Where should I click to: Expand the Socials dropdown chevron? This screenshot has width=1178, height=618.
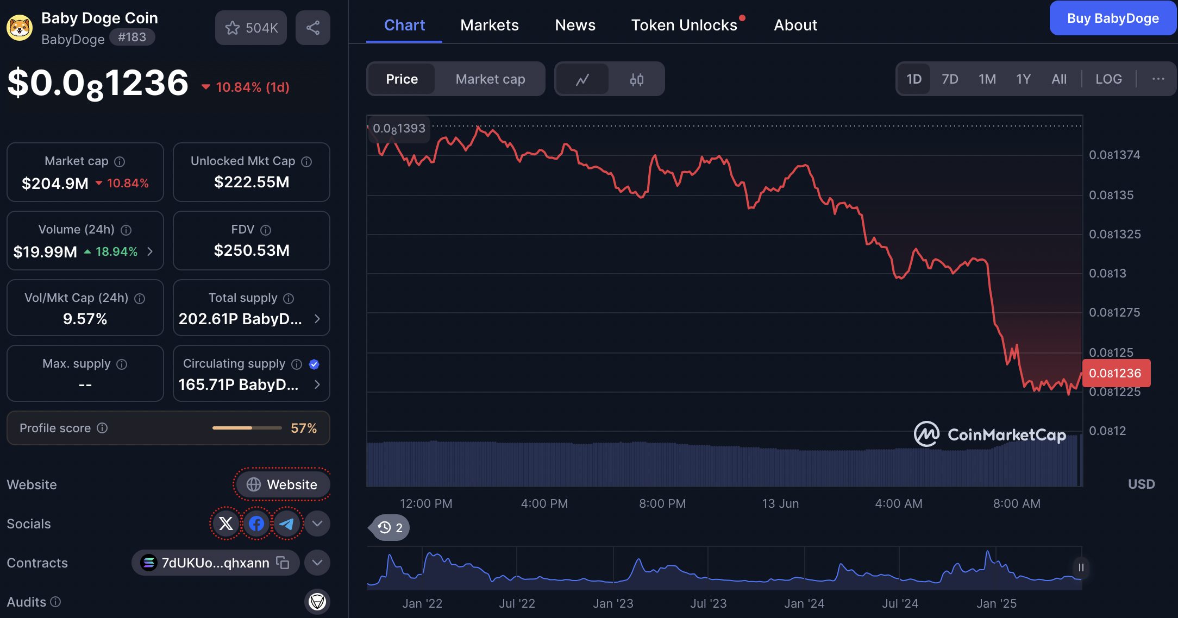[317, 524]
